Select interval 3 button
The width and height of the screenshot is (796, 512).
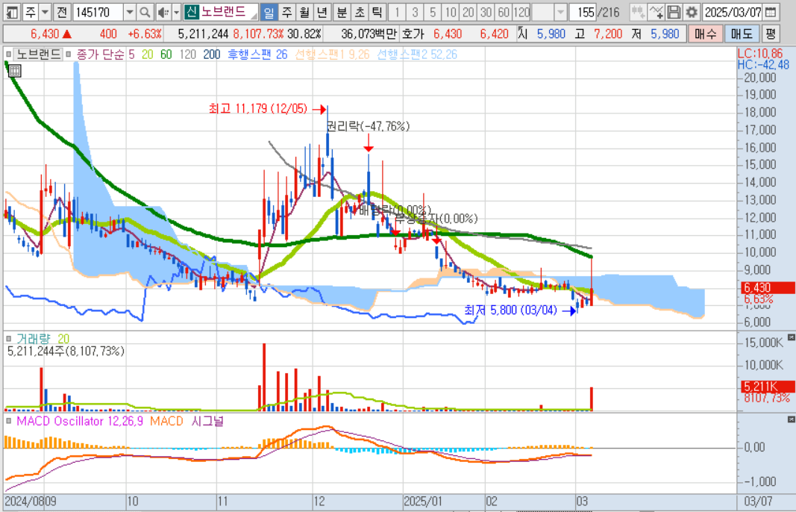click(x=415, y=12)
